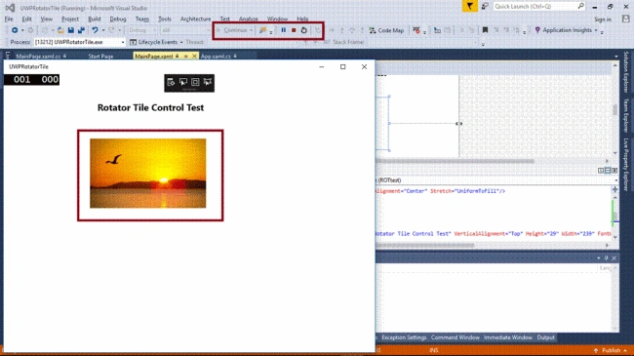This screenshot has width=634, height=356.
Task: Toggle the bookmark toolbar icon
Action: click(485, 30)
